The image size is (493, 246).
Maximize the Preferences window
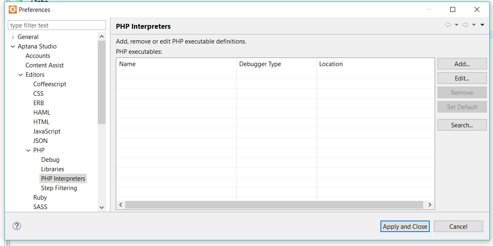pos(453,9)
